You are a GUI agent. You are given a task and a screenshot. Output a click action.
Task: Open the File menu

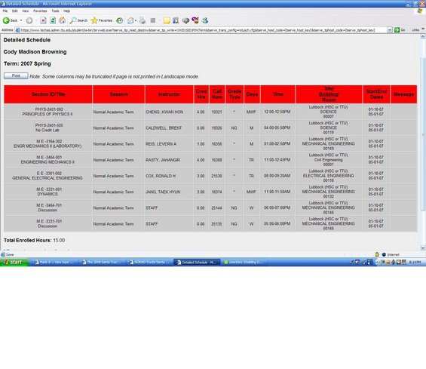click(5, 11)
